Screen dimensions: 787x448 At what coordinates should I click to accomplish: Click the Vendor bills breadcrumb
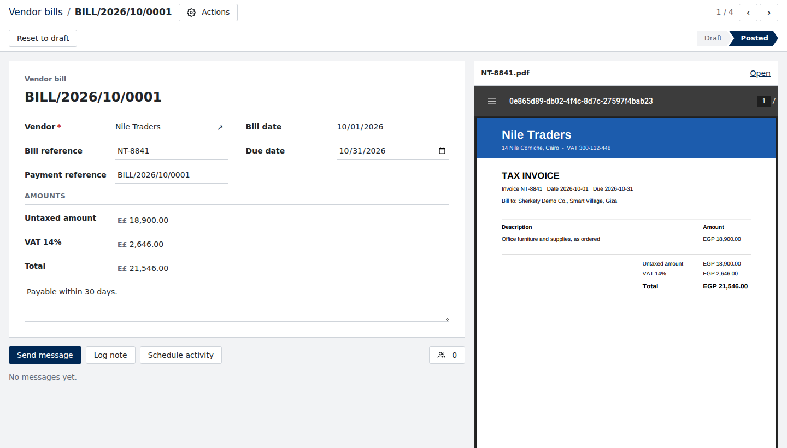[36, 12]
